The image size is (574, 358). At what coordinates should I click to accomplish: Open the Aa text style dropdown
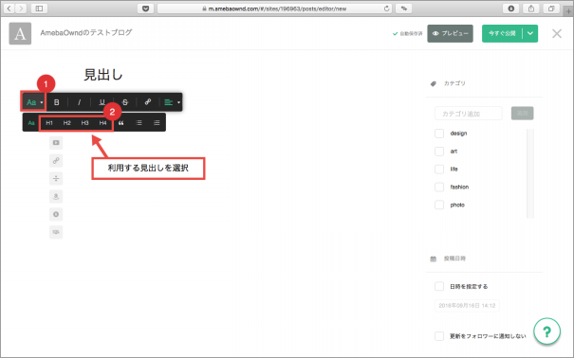pos(33,102)
